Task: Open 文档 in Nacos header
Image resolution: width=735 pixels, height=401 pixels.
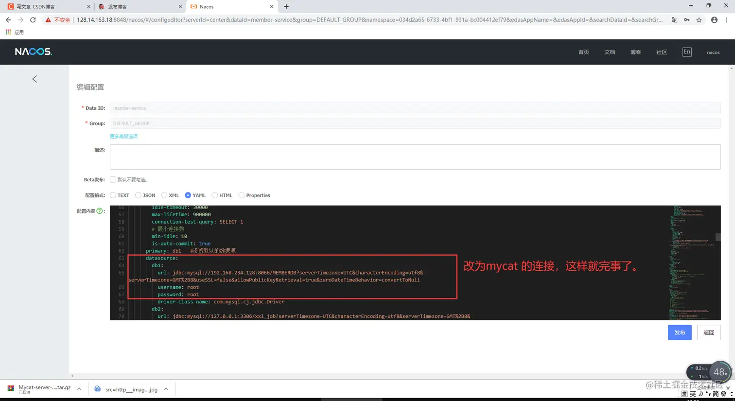Action: [610, 52]
